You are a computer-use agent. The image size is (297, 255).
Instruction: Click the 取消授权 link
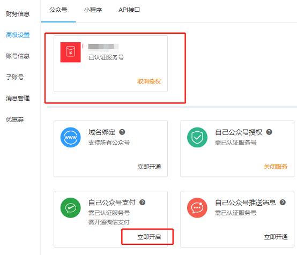click(x=149, y=81)
